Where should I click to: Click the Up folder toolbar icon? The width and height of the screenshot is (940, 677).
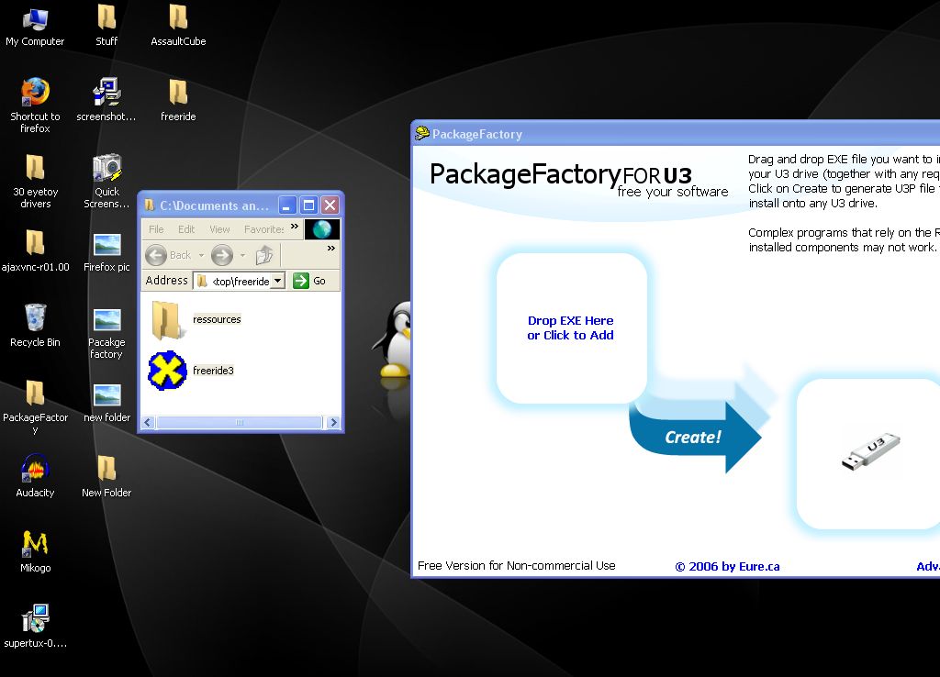[263, 255]
